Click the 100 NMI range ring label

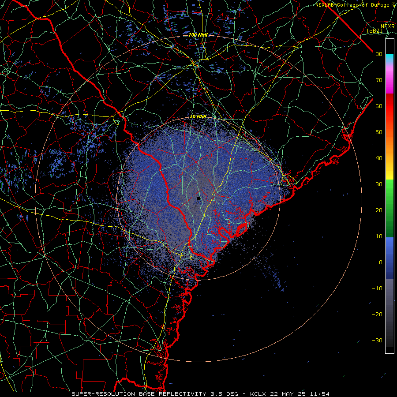pos(198,35)
